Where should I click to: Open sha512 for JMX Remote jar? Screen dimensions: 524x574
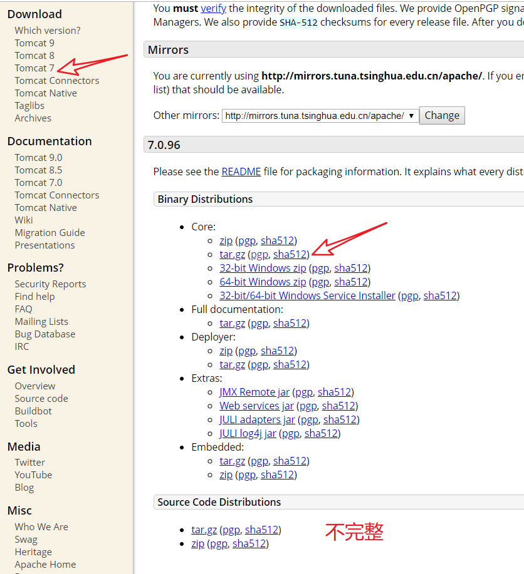pos(334,392)
